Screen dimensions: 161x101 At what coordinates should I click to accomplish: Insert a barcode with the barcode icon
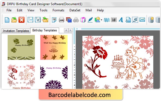(114, 20)
